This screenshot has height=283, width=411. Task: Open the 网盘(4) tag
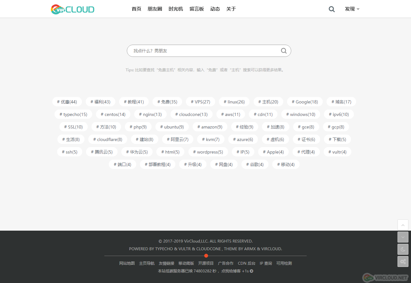224,164
